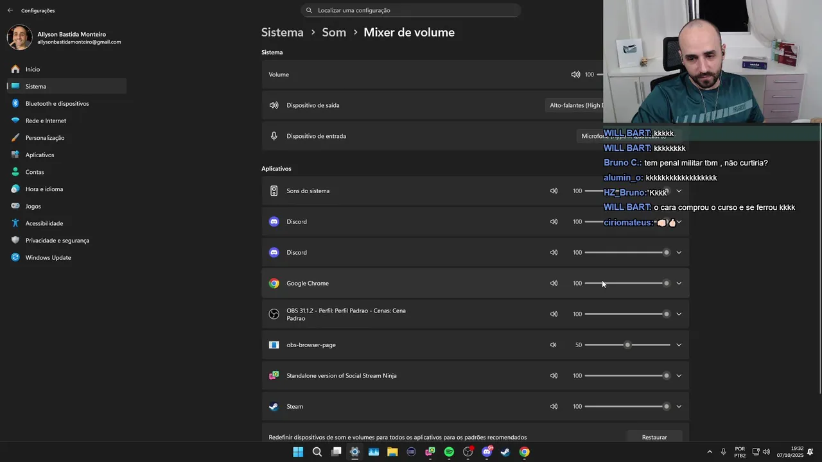822x462 pixels.
Task: Expand the Google Chrome volume options
Action: [679, 283]
